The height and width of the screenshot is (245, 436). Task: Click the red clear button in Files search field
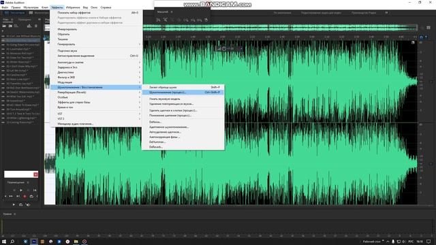coord(36,174)
